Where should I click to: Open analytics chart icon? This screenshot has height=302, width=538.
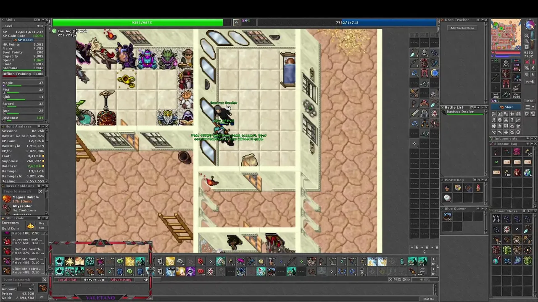pos(518,120)
